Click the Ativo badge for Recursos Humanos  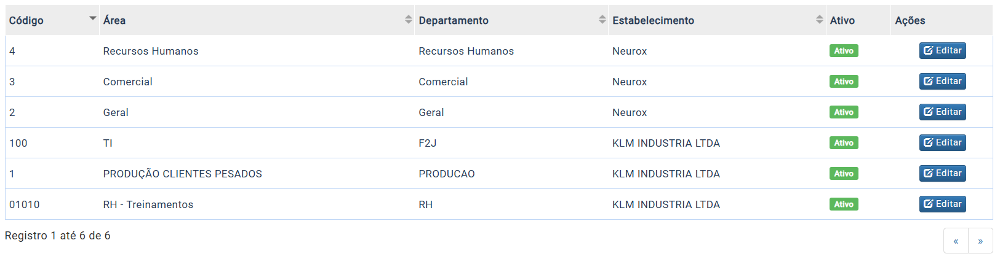point(844,51)
